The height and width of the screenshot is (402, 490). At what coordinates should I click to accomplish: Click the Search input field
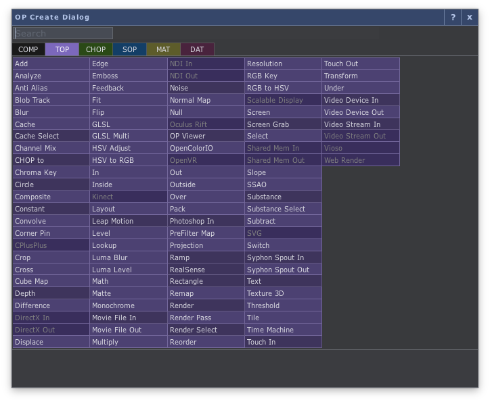tap(63, 33)
